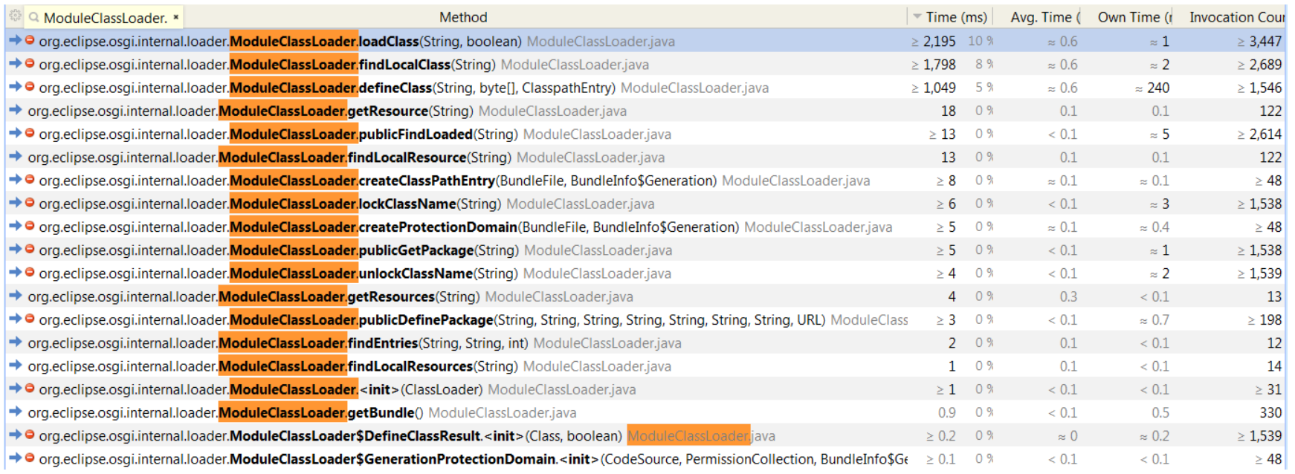
Task: Click blue arrow icon on loadClass row
Action: click(15, 41)
